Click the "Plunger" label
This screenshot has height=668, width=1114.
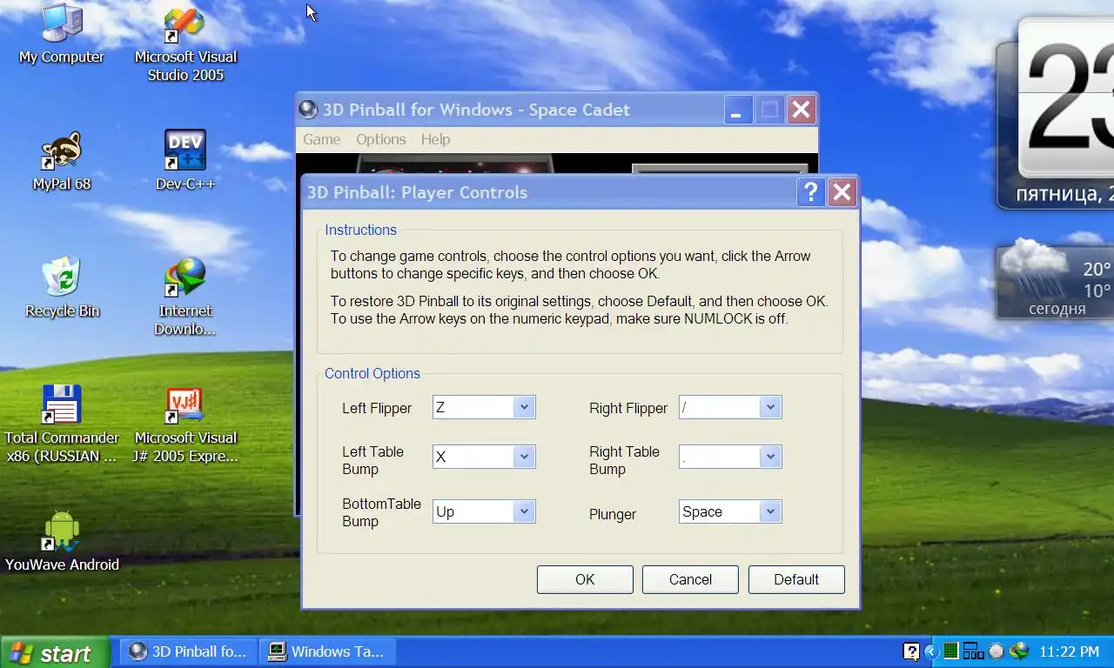[x=613, y=514]
